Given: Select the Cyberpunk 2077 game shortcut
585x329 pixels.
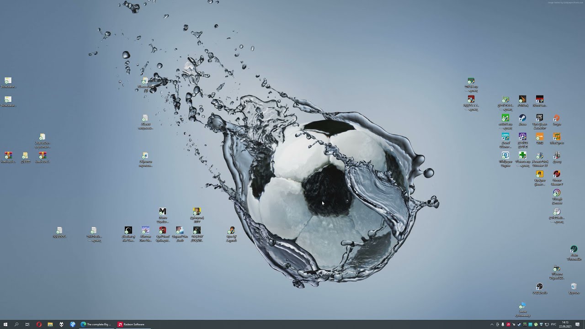Looking at the screenshot, I should (197, 215).
